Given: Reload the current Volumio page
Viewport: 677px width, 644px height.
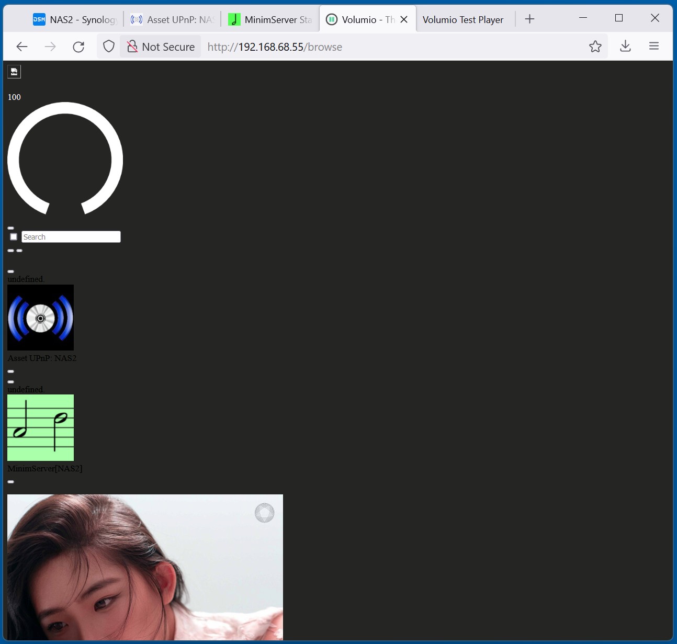Looking at the screenshot, I should coord(78,47).
